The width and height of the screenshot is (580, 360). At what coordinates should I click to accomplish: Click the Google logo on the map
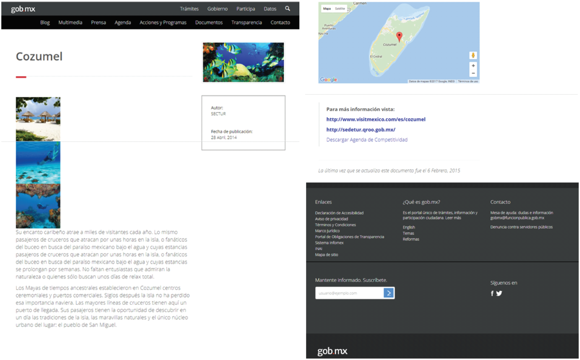328,79
